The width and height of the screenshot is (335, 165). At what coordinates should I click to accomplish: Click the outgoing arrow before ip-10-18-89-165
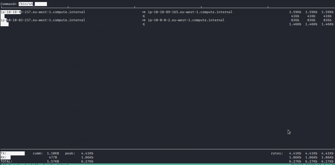144,12
